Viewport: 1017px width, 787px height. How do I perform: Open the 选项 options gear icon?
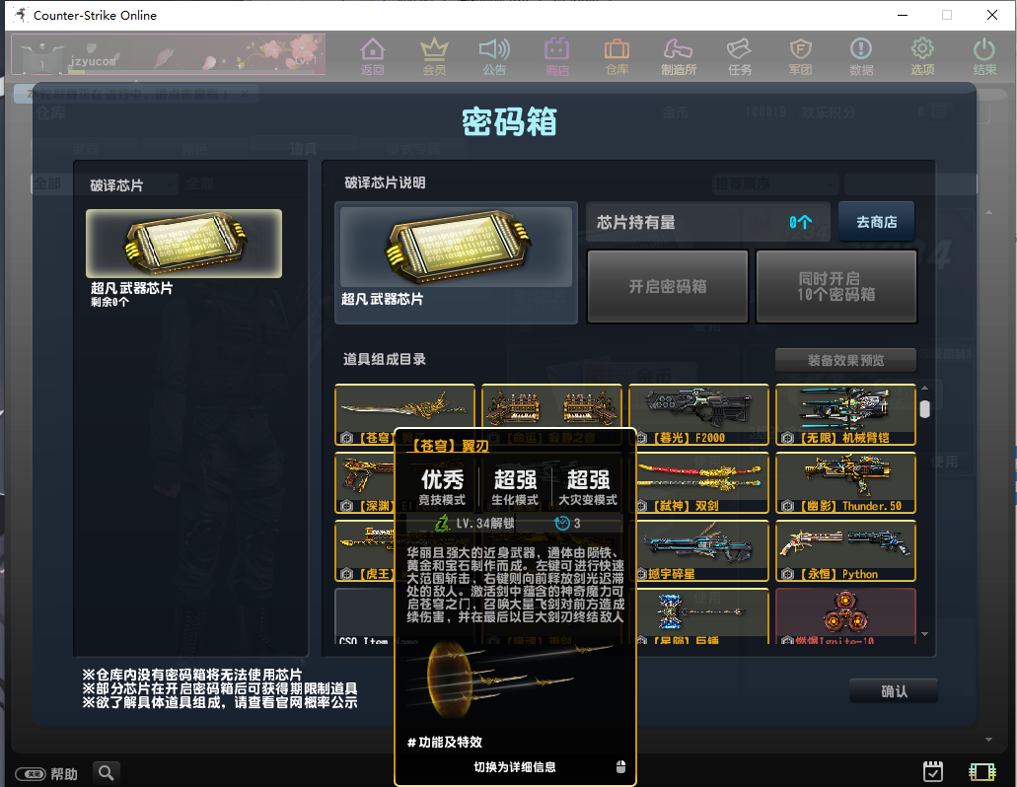coord(921,54)
